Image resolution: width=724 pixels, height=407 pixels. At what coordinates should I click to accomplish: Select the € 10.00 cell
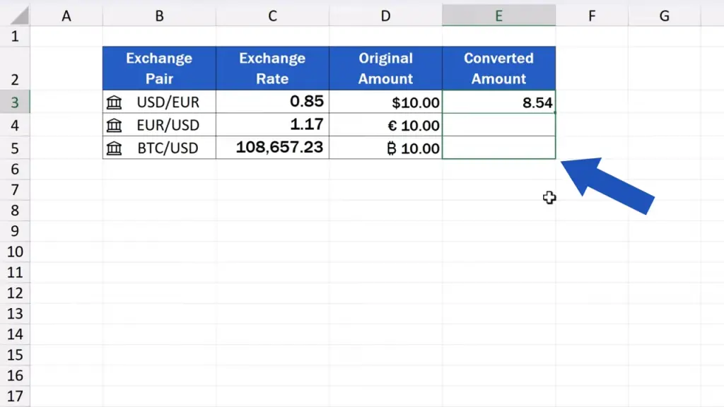pos(385,126)
